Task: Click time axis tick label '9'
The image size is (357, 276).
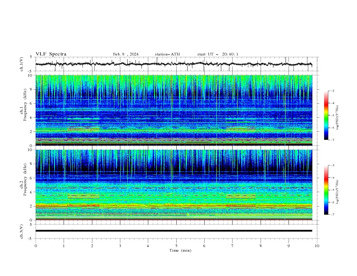Action: click(288, 246)
